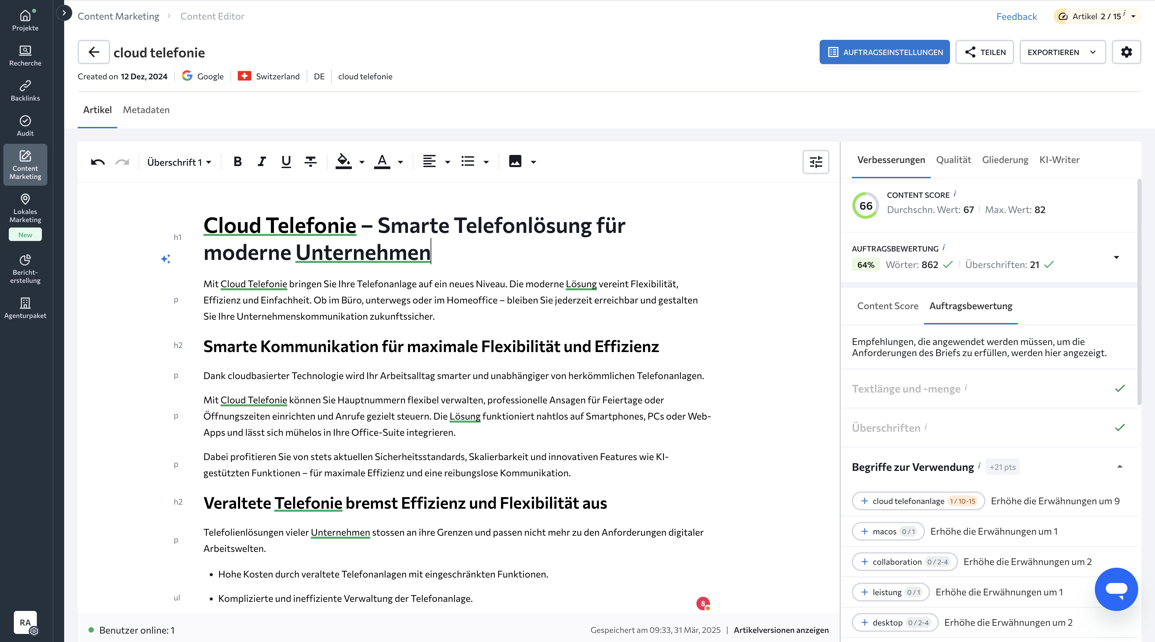Collapse the Begriffe zur Verwendung section
This screenshot has height=642, width=1155.
point(1120,467)
